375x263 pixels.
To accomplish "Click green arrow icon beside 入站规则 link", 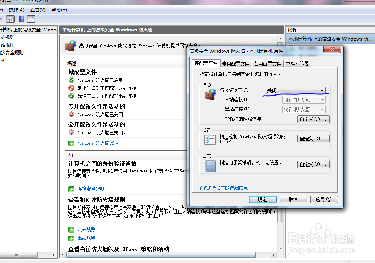I will click(71, 230).
